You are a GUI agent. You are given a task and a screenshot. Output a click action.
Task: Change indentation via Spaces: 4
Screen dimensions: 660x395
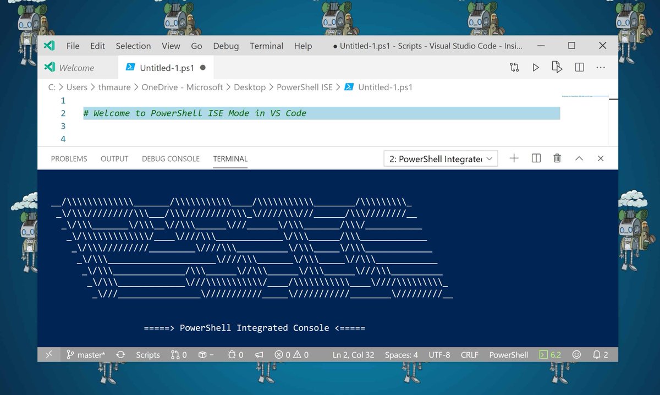[402, 355]
